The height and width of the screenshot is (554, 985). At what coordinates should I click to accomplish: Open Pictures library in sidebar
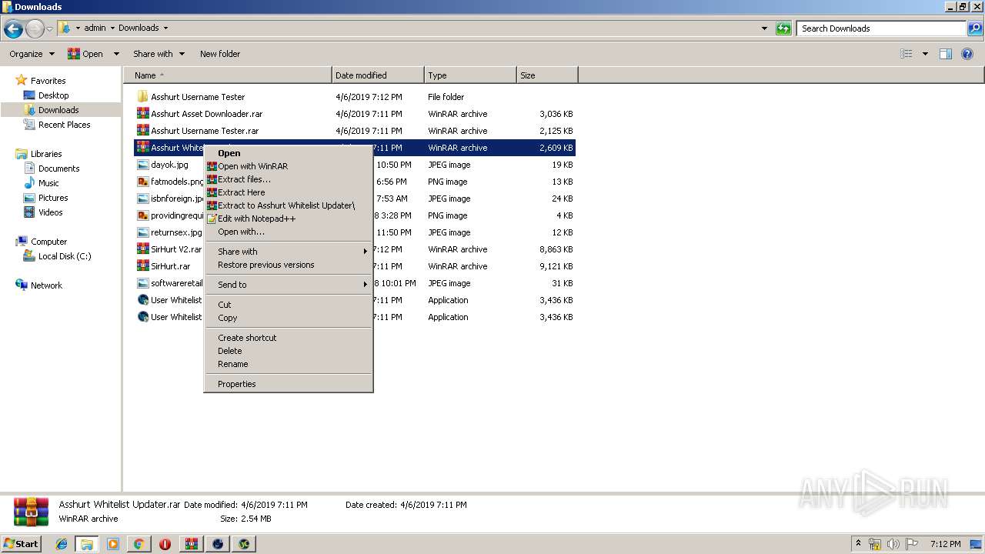(x=53, y=198)
